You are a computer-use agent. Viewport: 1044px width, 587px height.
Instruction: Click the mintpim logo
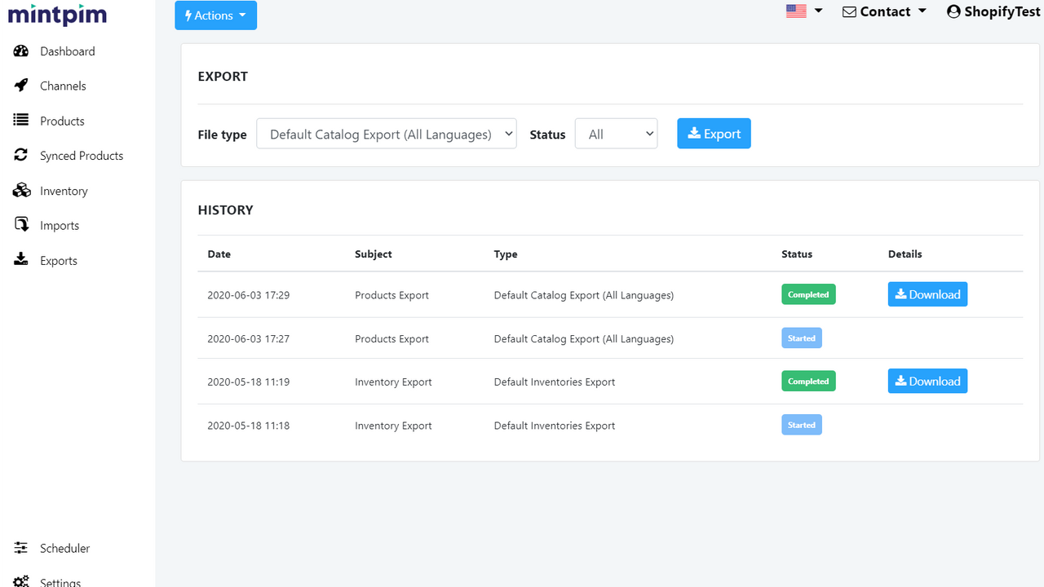point(57,15)
